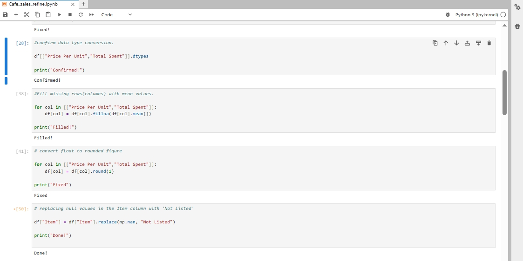Move cell 28 up with arrow icon
This screenshot has width=523, height=261.
(446, 43)
